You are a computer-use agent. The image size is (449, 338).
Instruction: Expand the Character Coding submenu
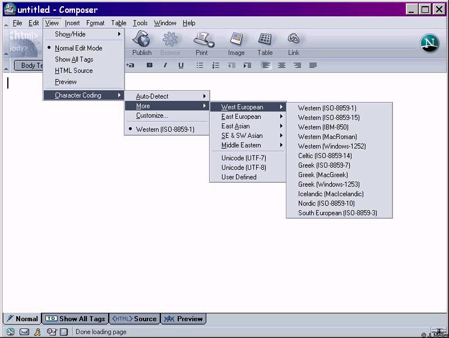pos(84,95)
